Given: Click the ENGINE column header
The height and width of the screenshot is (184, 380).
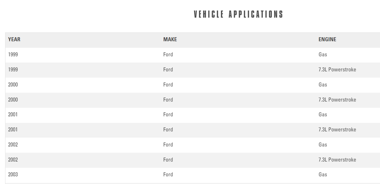Looking at the screenshot, I should click(x=327, y=40).
